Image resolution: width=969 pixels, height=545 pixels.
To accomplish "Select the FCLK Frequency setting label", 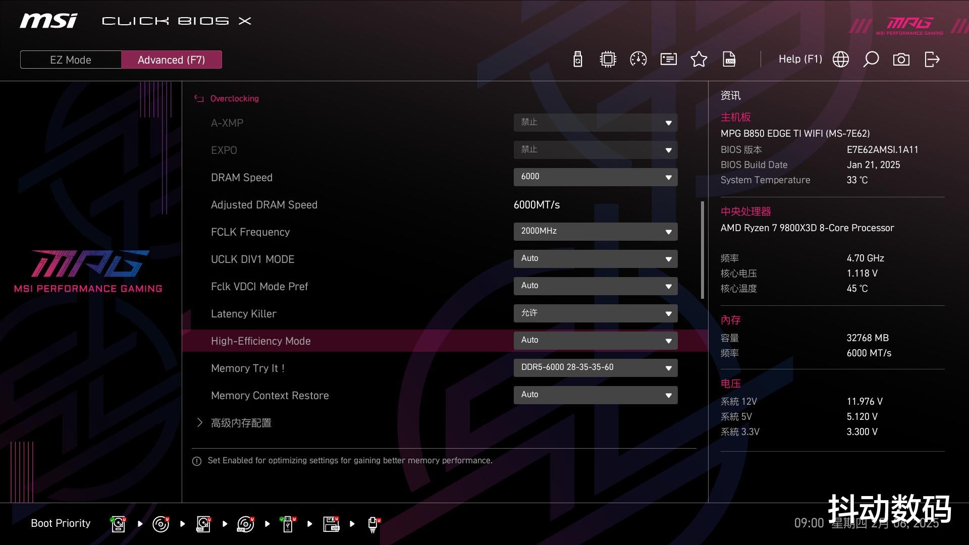I will tap(250, 232).
